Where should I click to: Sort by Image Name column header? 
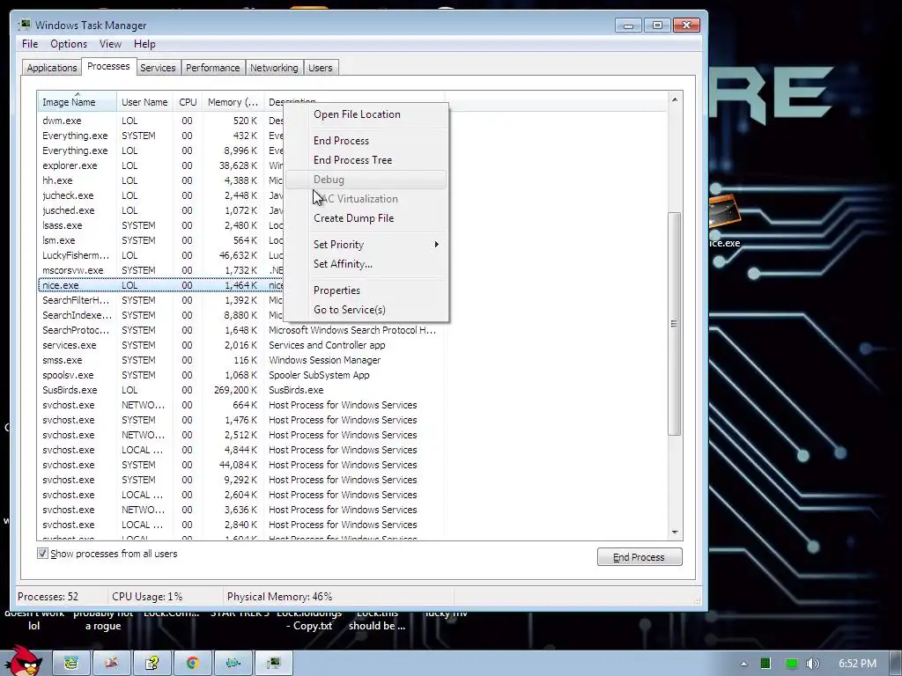click(x=78, y=102)
